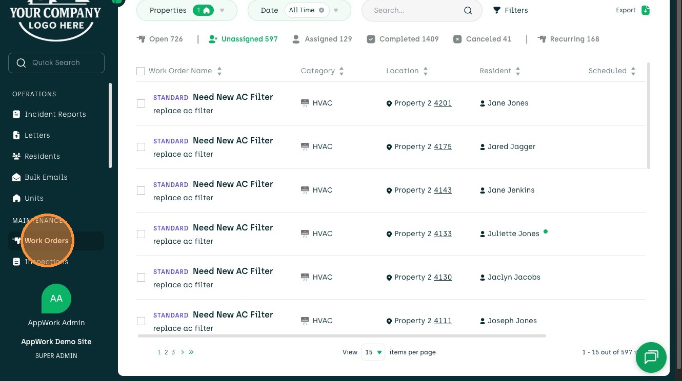Click the company logo in the sidebar

click(x=55, y=19)
